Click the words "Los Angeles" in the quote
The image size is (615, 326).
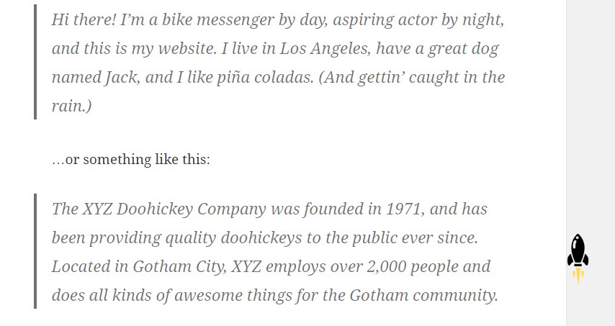coord(325,49)
